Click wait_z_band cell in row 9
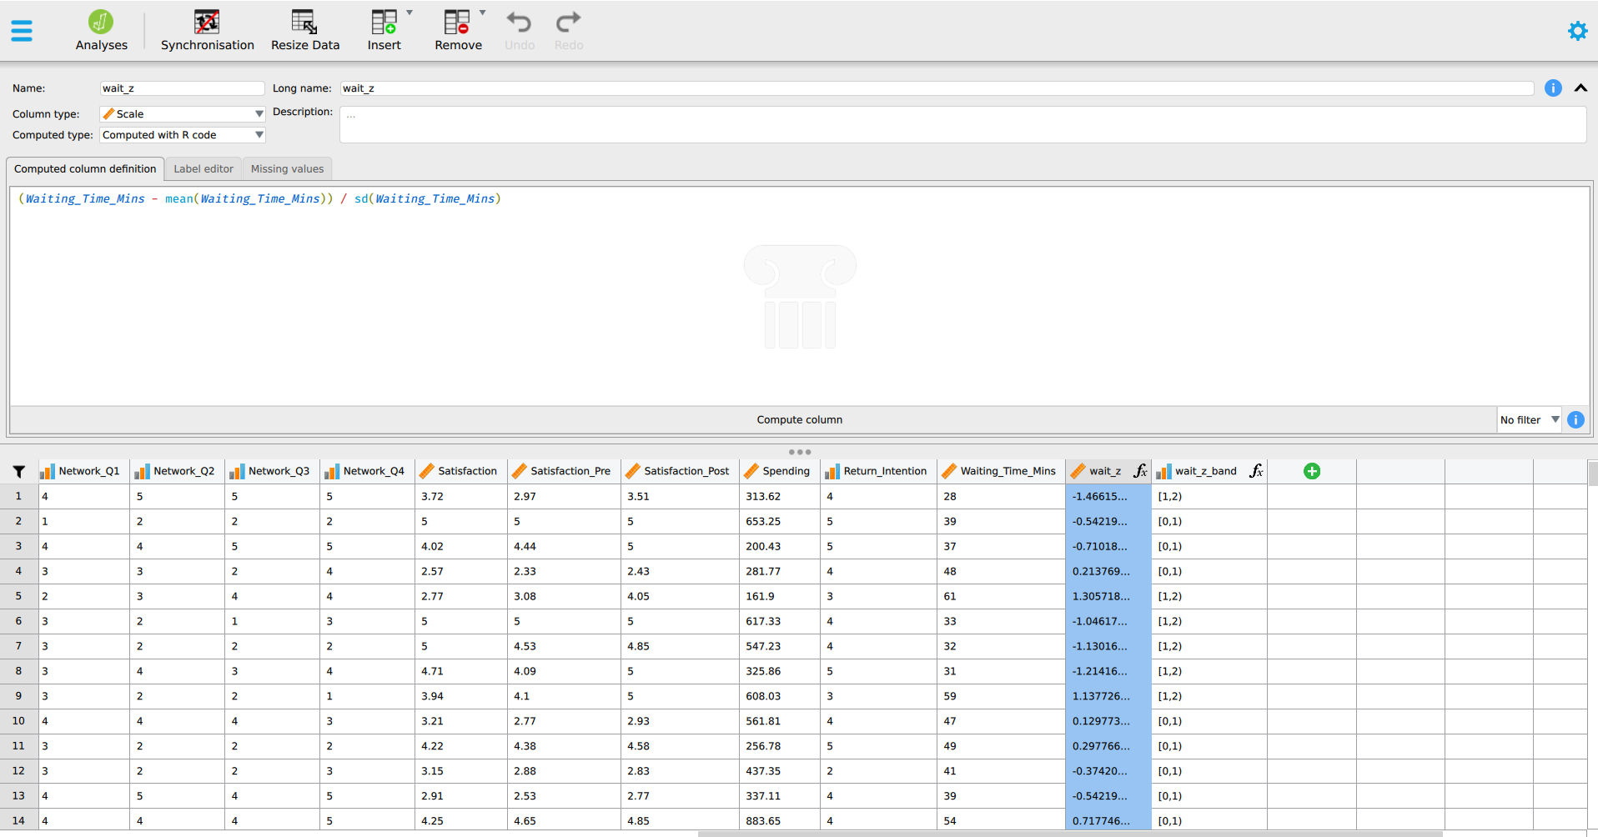The image size is (1598, 837). [x=1209, y=696]
